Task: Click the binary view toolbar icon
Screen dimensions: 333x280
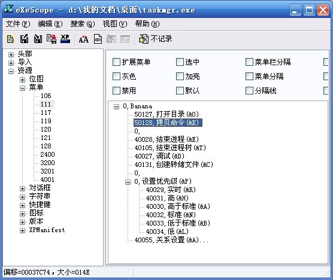Action: pyautogui.click(x=98, y=39)
